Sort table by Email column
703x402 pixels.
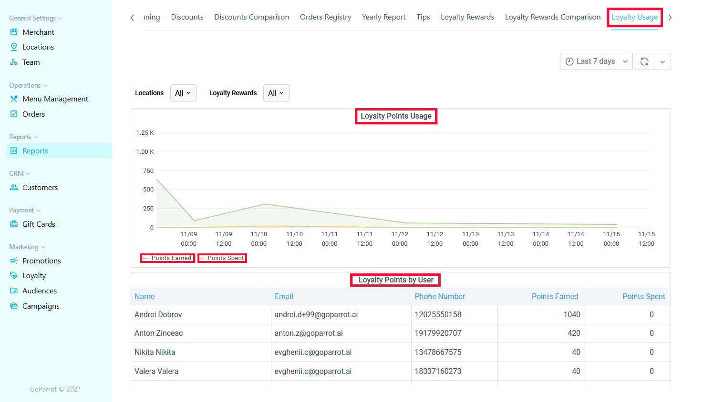[284, 296]
